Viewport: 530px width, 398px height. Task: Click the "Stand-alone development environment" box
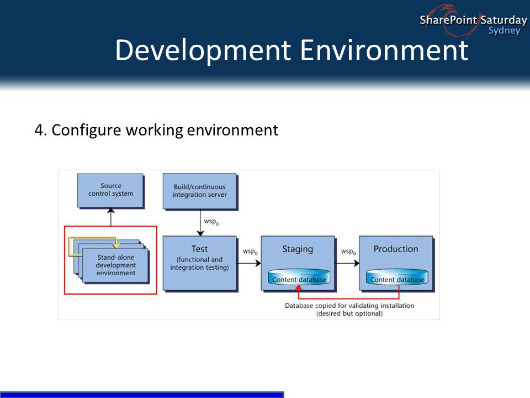click(115, 265)
